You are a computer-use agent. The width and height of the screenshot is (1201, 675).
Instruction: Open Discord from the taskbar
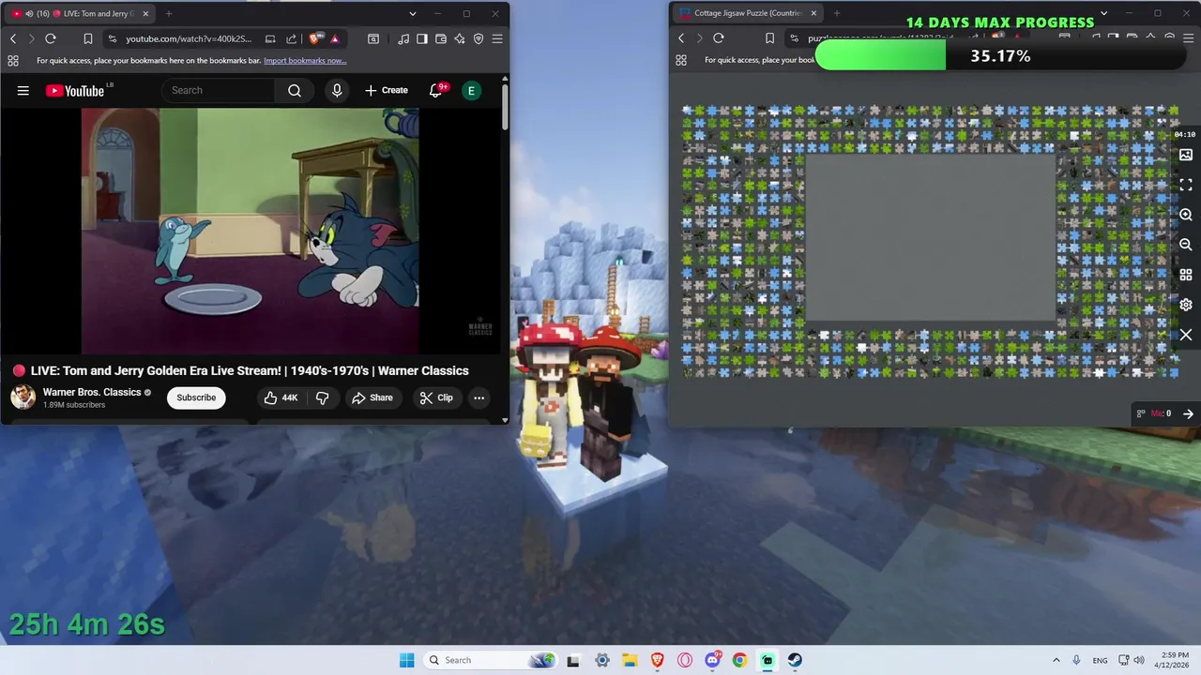712,660
